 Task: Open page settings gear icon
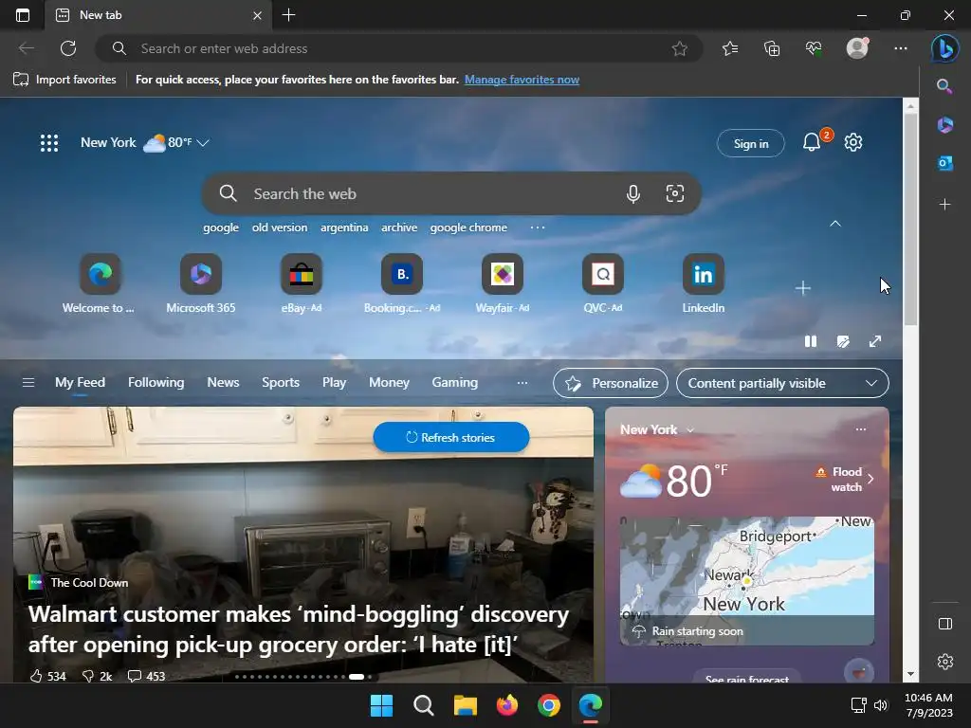[x=853, y=142]
